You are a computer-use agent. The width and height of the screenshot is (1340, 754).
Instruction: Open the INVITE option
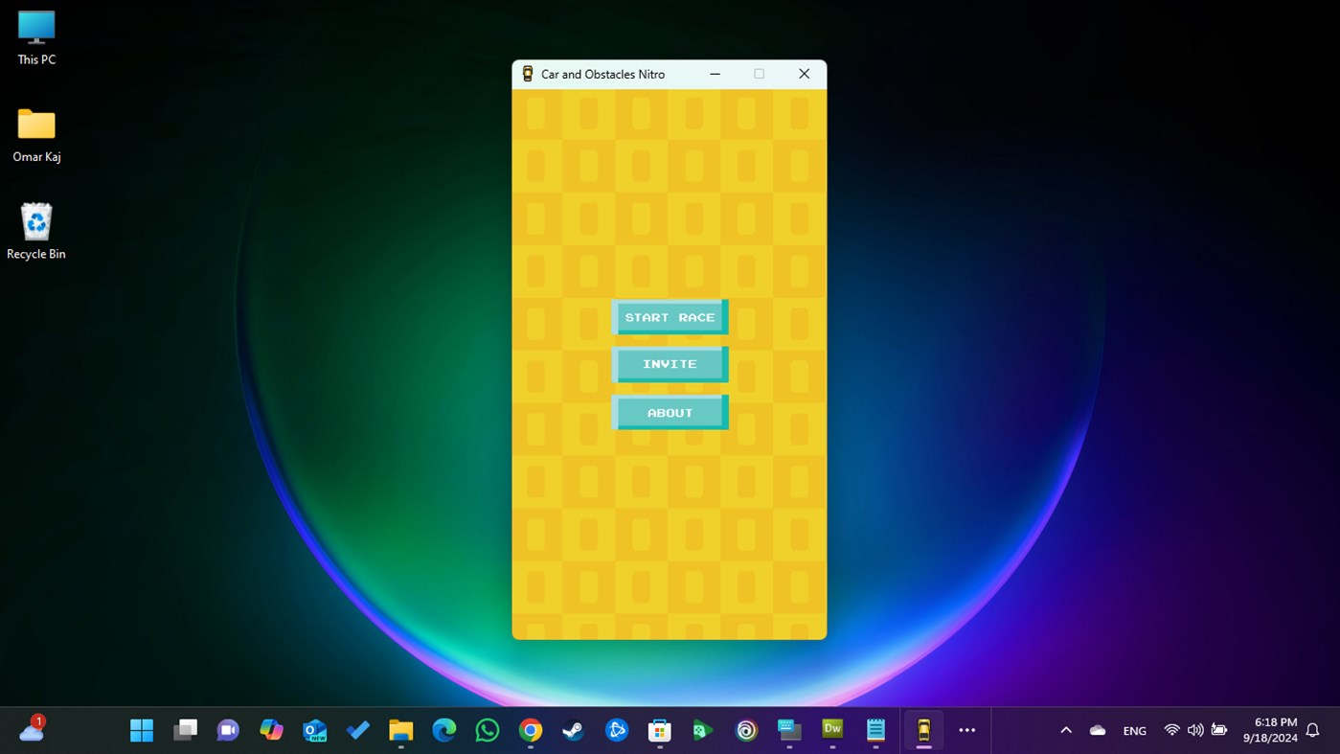670,364
